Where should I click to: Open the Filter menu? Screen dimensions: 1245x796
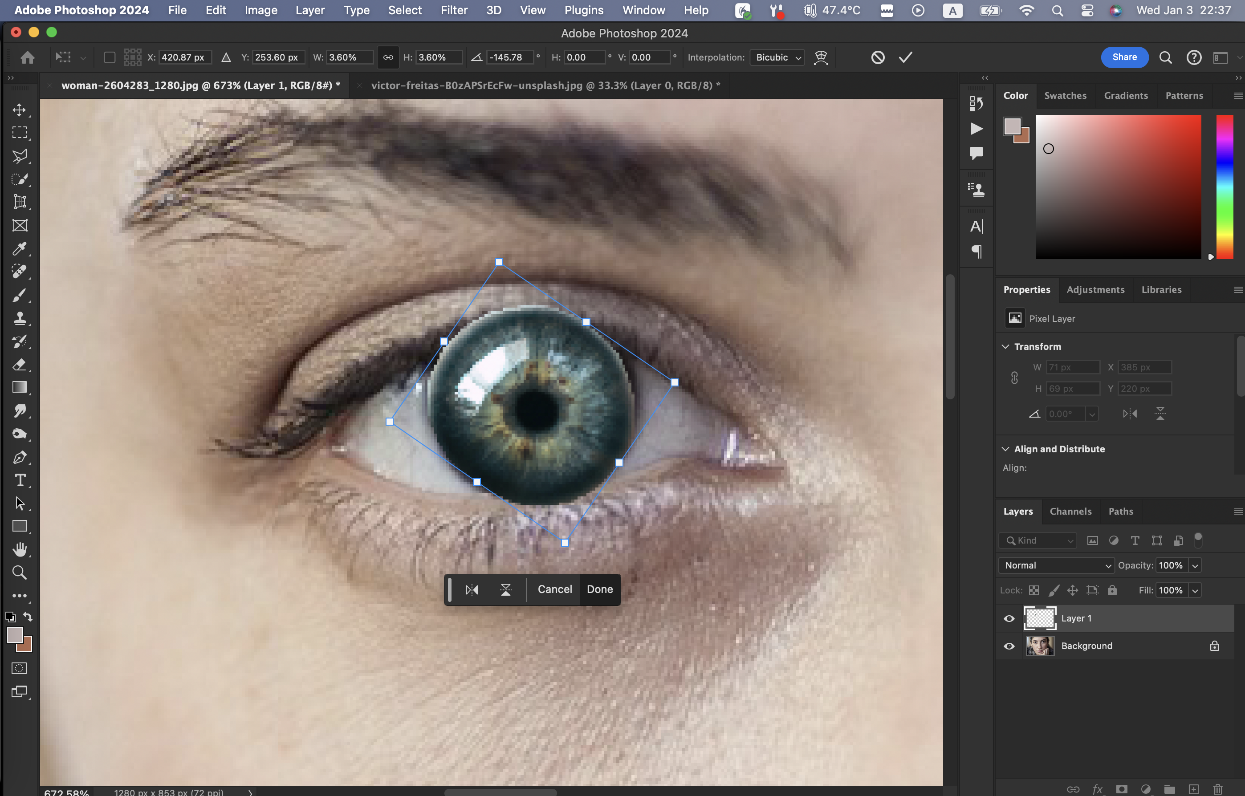pos(453,10)
